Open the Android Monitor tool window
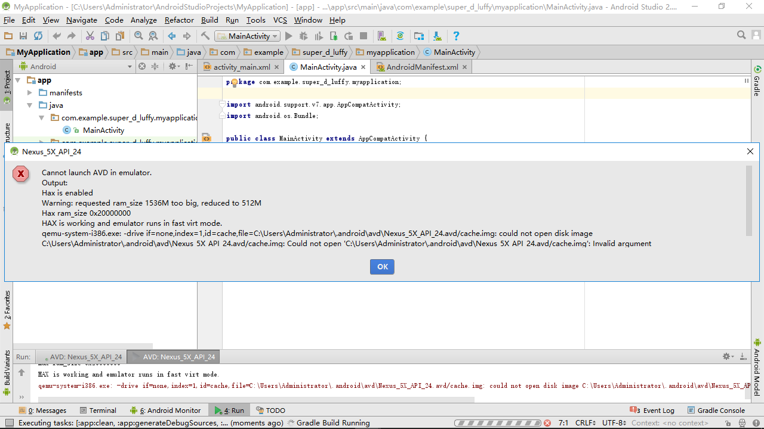The height and width of the screenshot is (429, 764). [165, 411]
